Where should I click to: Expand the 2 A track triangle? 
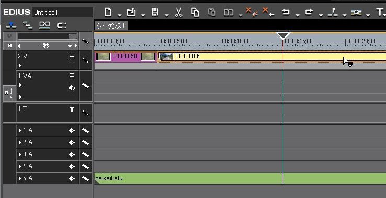click(20, 142)
